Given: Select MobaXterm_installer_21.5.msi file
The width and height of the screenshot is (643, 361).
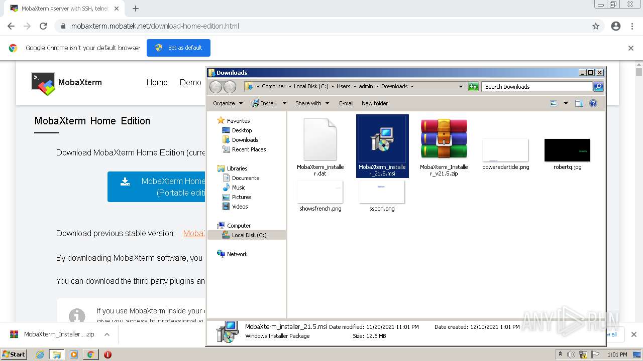Looking at the screenshot, I should coord(382,146).
